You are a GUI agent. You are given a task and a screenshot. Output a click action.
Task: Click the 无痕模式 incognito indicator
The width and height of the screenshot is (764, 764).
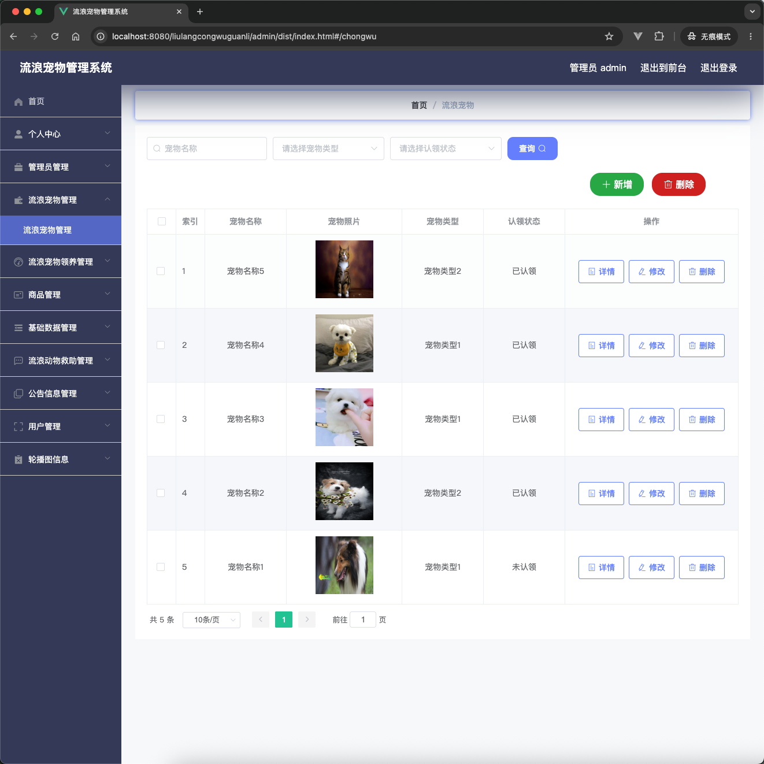(x=709, y=36)
